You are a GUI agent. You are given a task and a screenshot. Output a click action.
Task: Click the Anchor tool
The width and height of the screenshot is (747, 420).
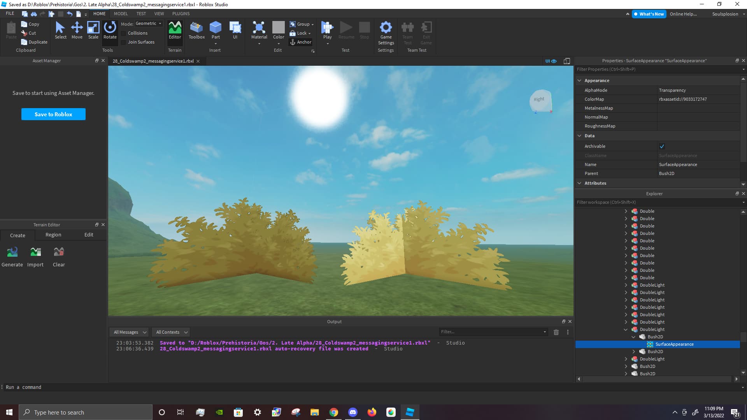300,42
